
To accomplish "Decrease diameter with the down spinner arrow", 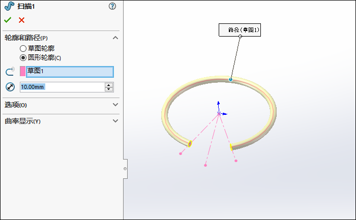I will pyautogui.click(x=109, y=89).
